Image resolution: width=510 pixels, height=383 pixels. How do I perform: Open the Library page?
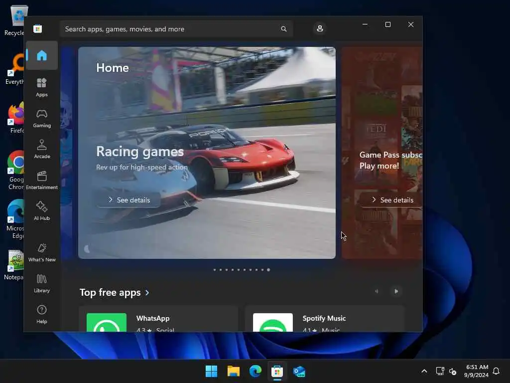42,283
